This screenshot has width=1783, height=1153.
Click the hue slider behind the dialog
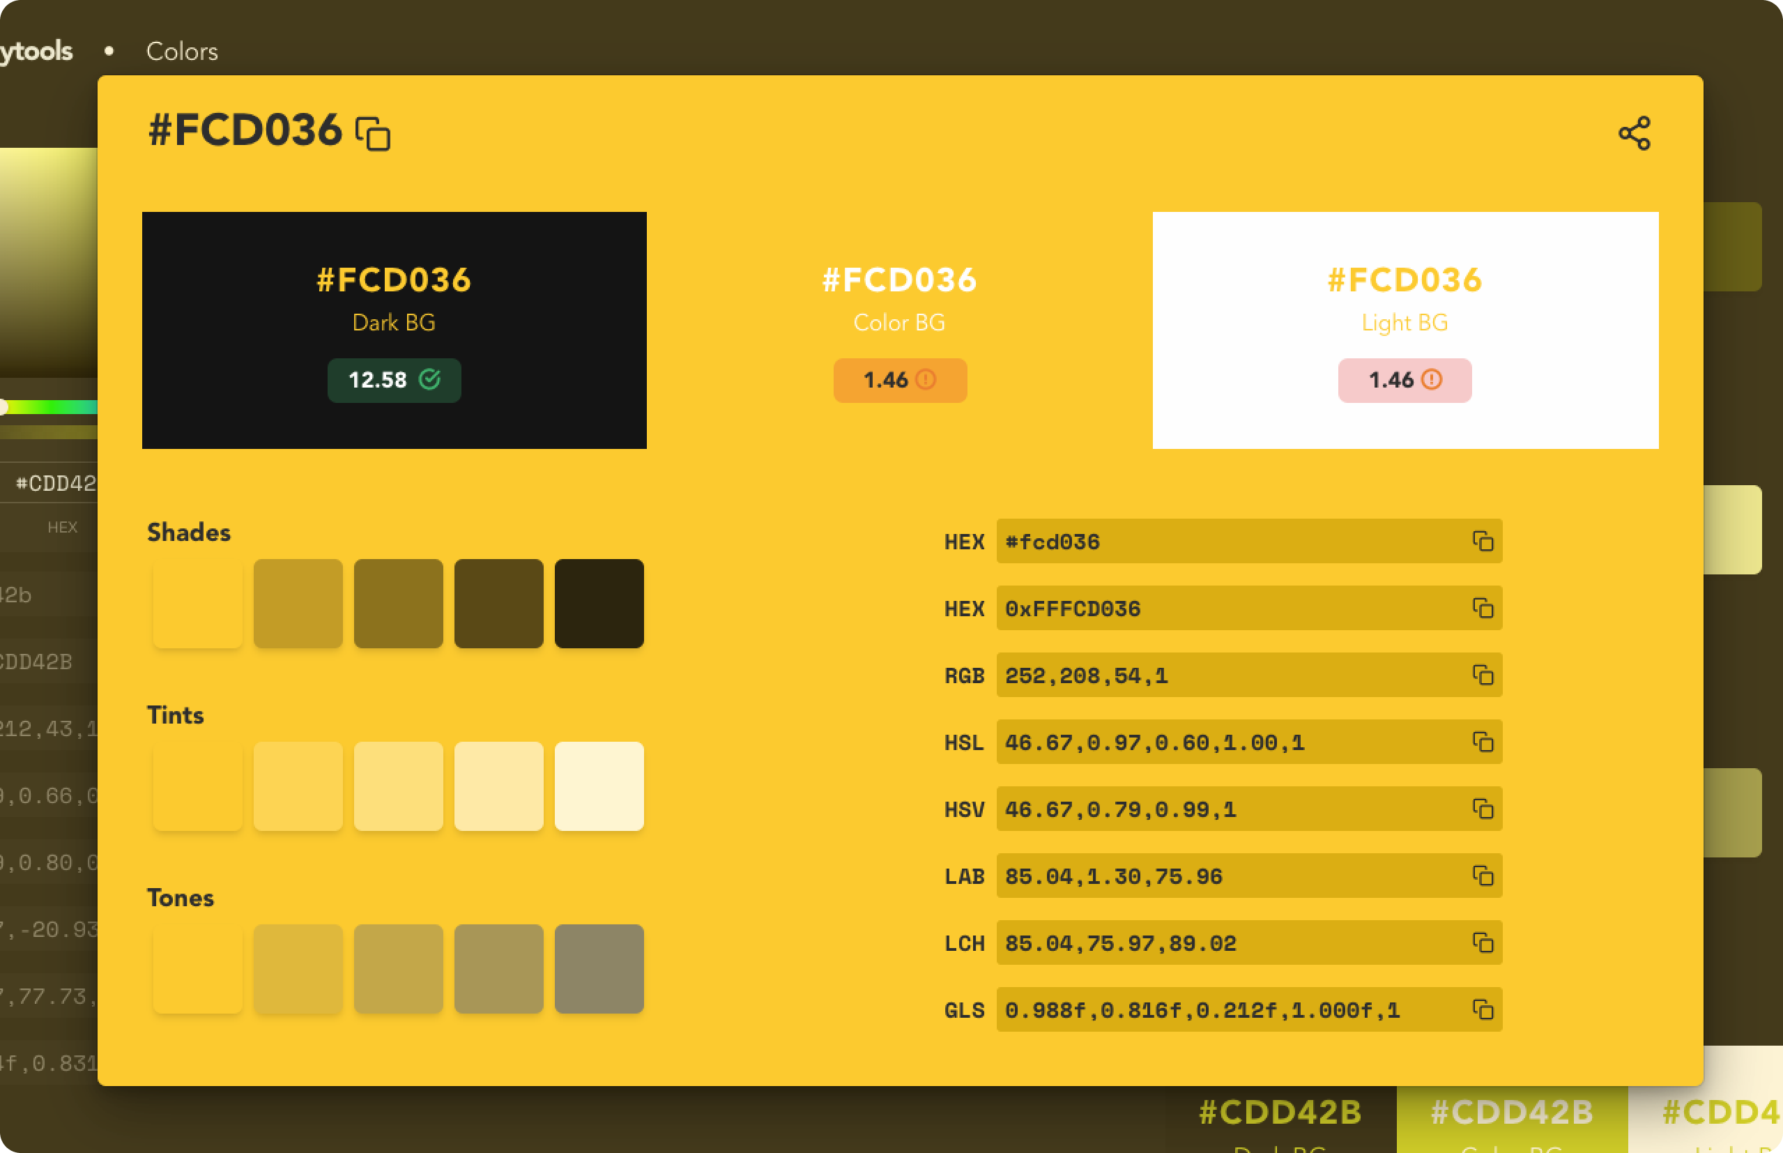[49, 407]
